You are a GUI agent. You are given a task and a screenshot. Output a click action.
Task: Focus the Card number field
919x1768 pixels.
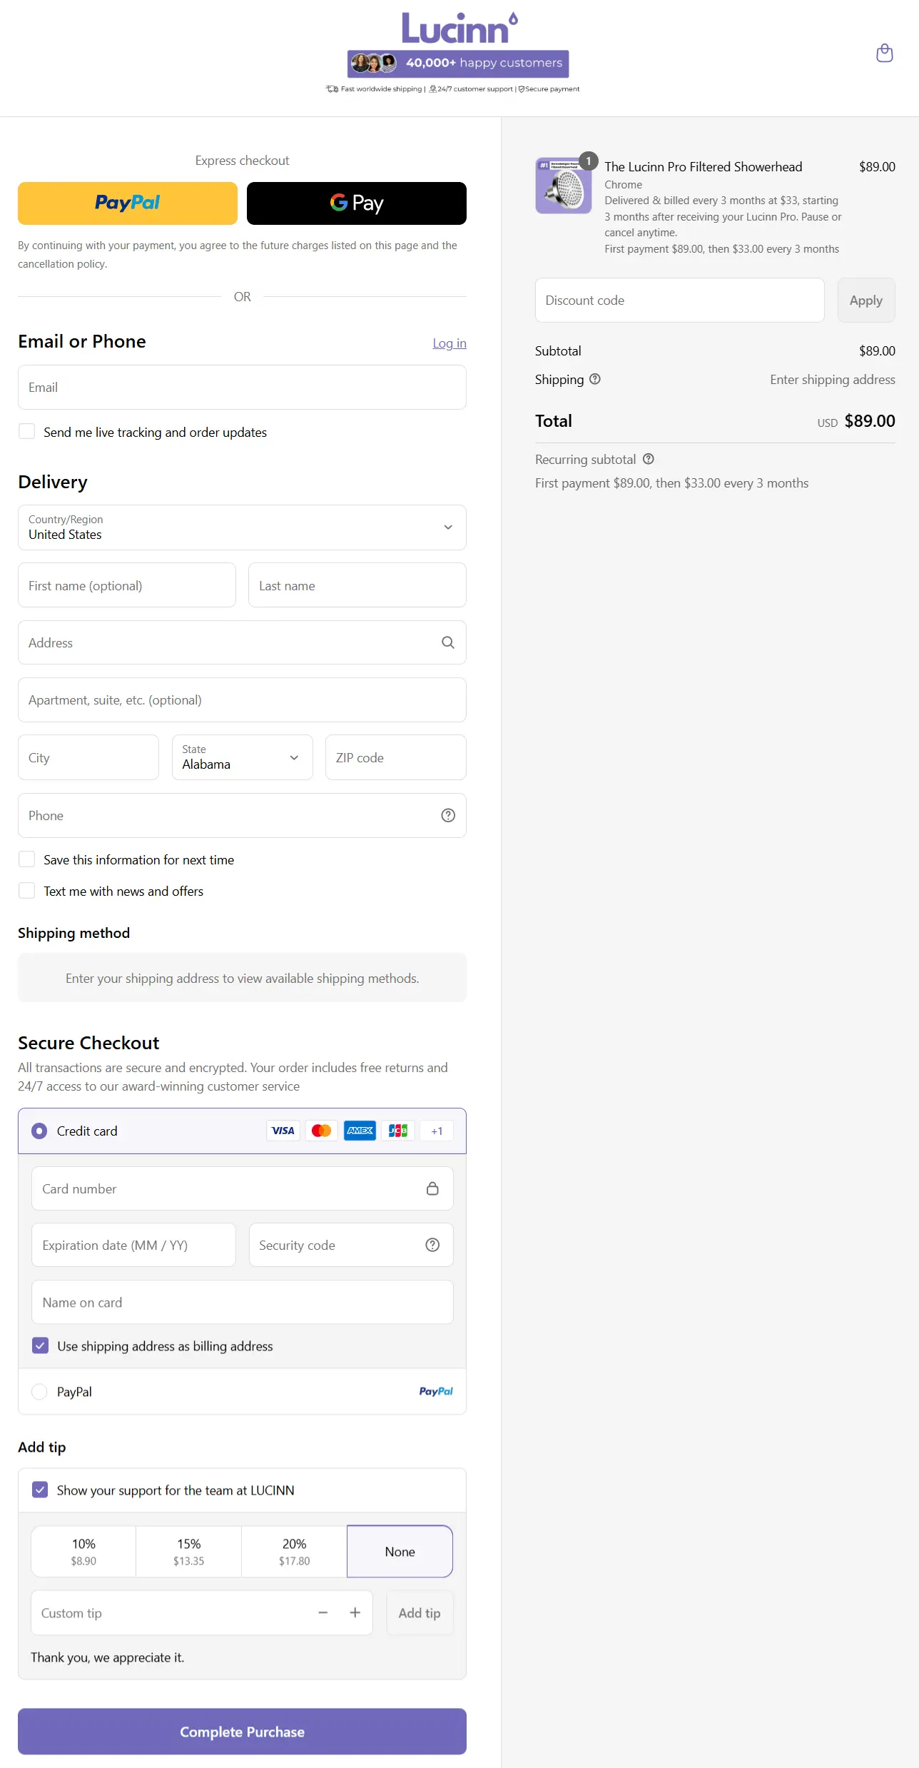click(x=242, y=1188)
